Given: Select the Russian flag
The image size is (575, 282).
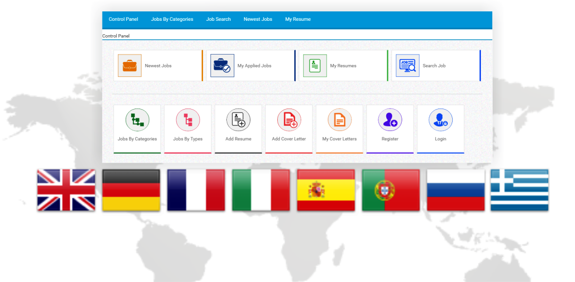Looking at the screenshot, I should [x=456, y=190].
